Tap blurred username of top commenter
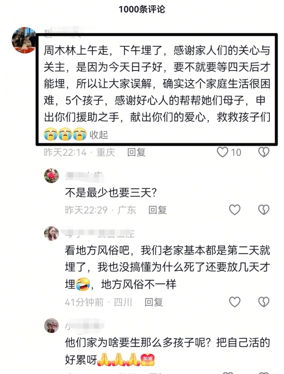Viewport: 284px width, 374px height. [63, 32]
